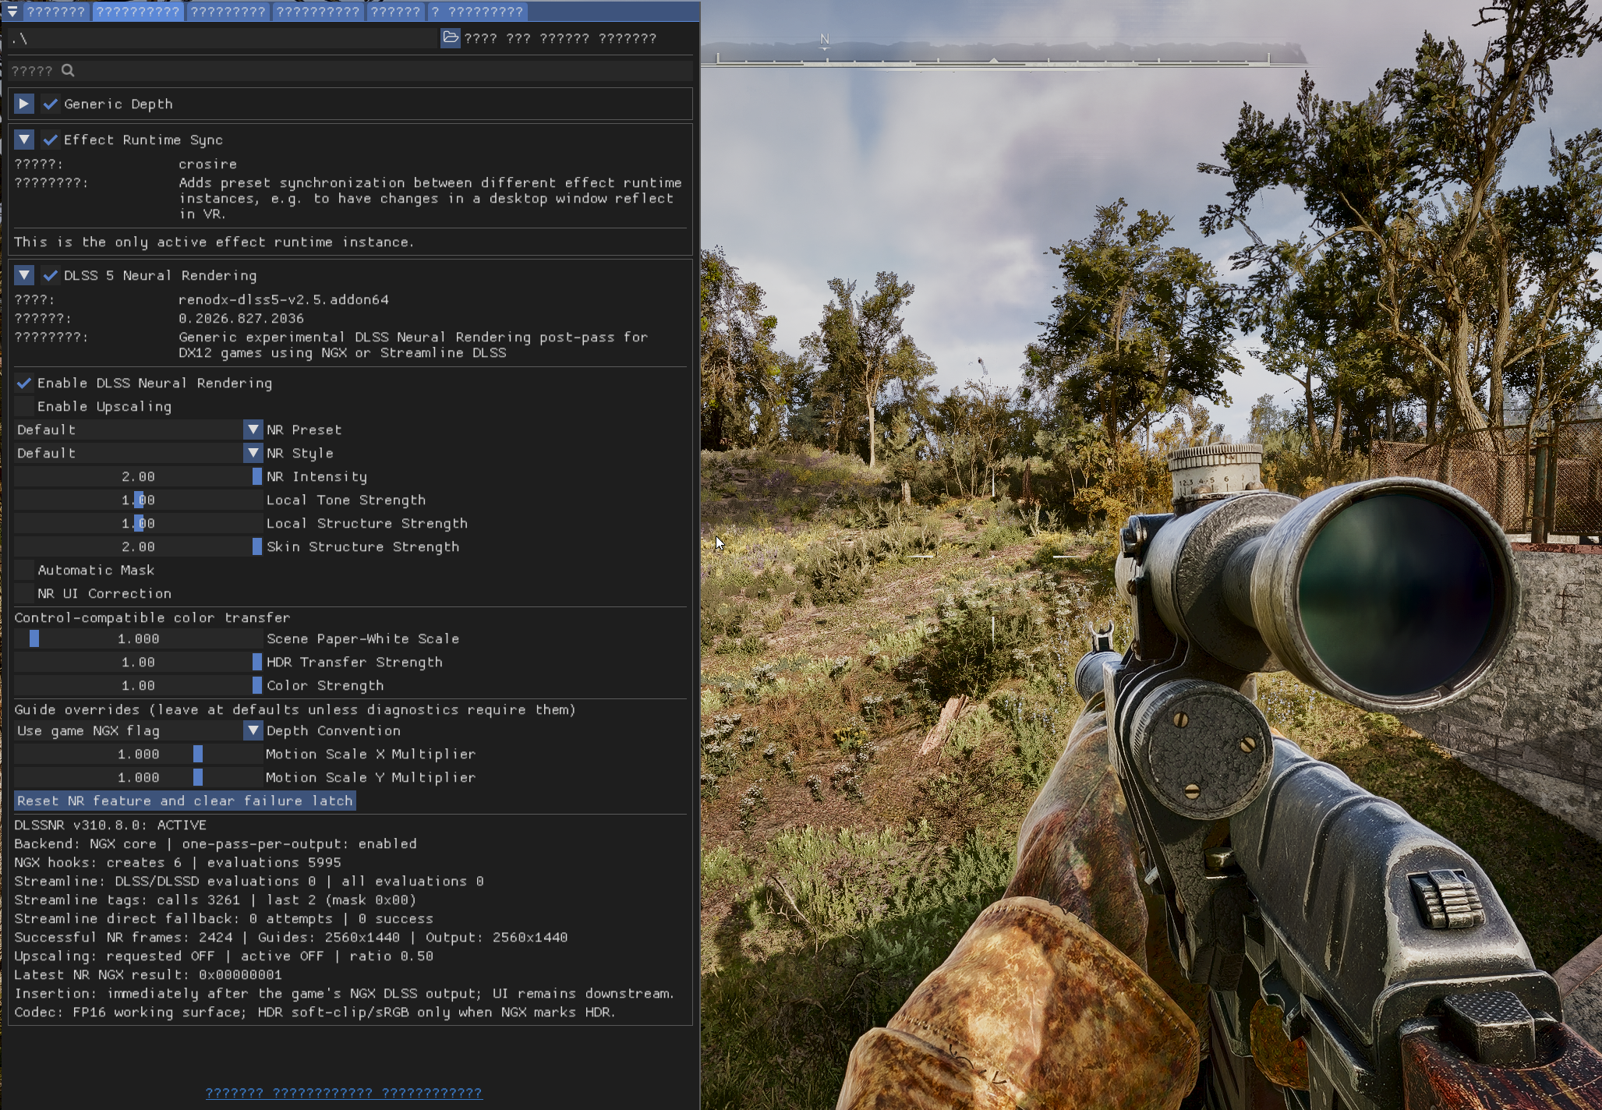
Task: Click the "Guide overrides" heading text
Action: click(x=295, y=709)
